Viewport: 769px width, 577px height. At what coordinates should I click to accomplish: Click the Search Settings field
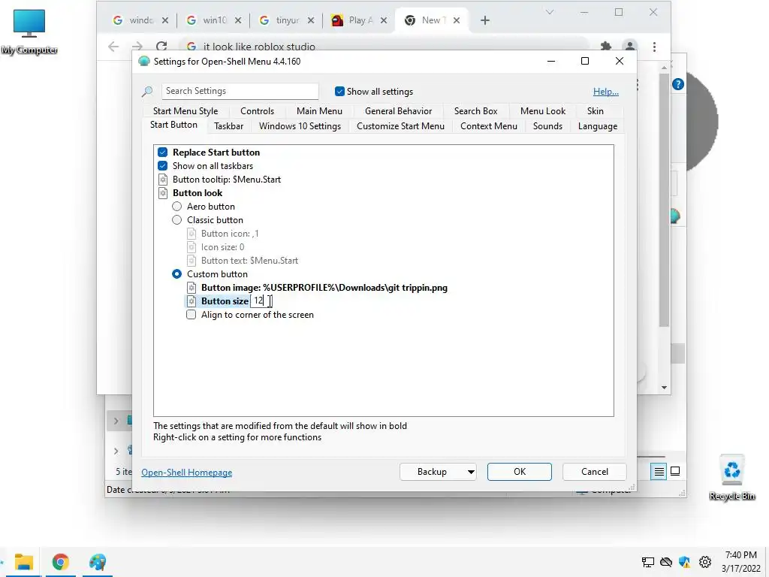coord(240,91)
